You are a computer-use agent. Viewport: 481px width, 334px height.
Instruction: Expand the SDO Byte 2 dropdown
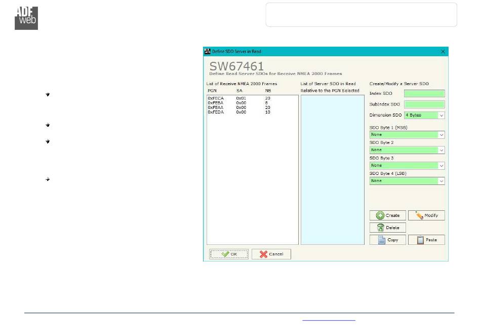tap(407, 150)
